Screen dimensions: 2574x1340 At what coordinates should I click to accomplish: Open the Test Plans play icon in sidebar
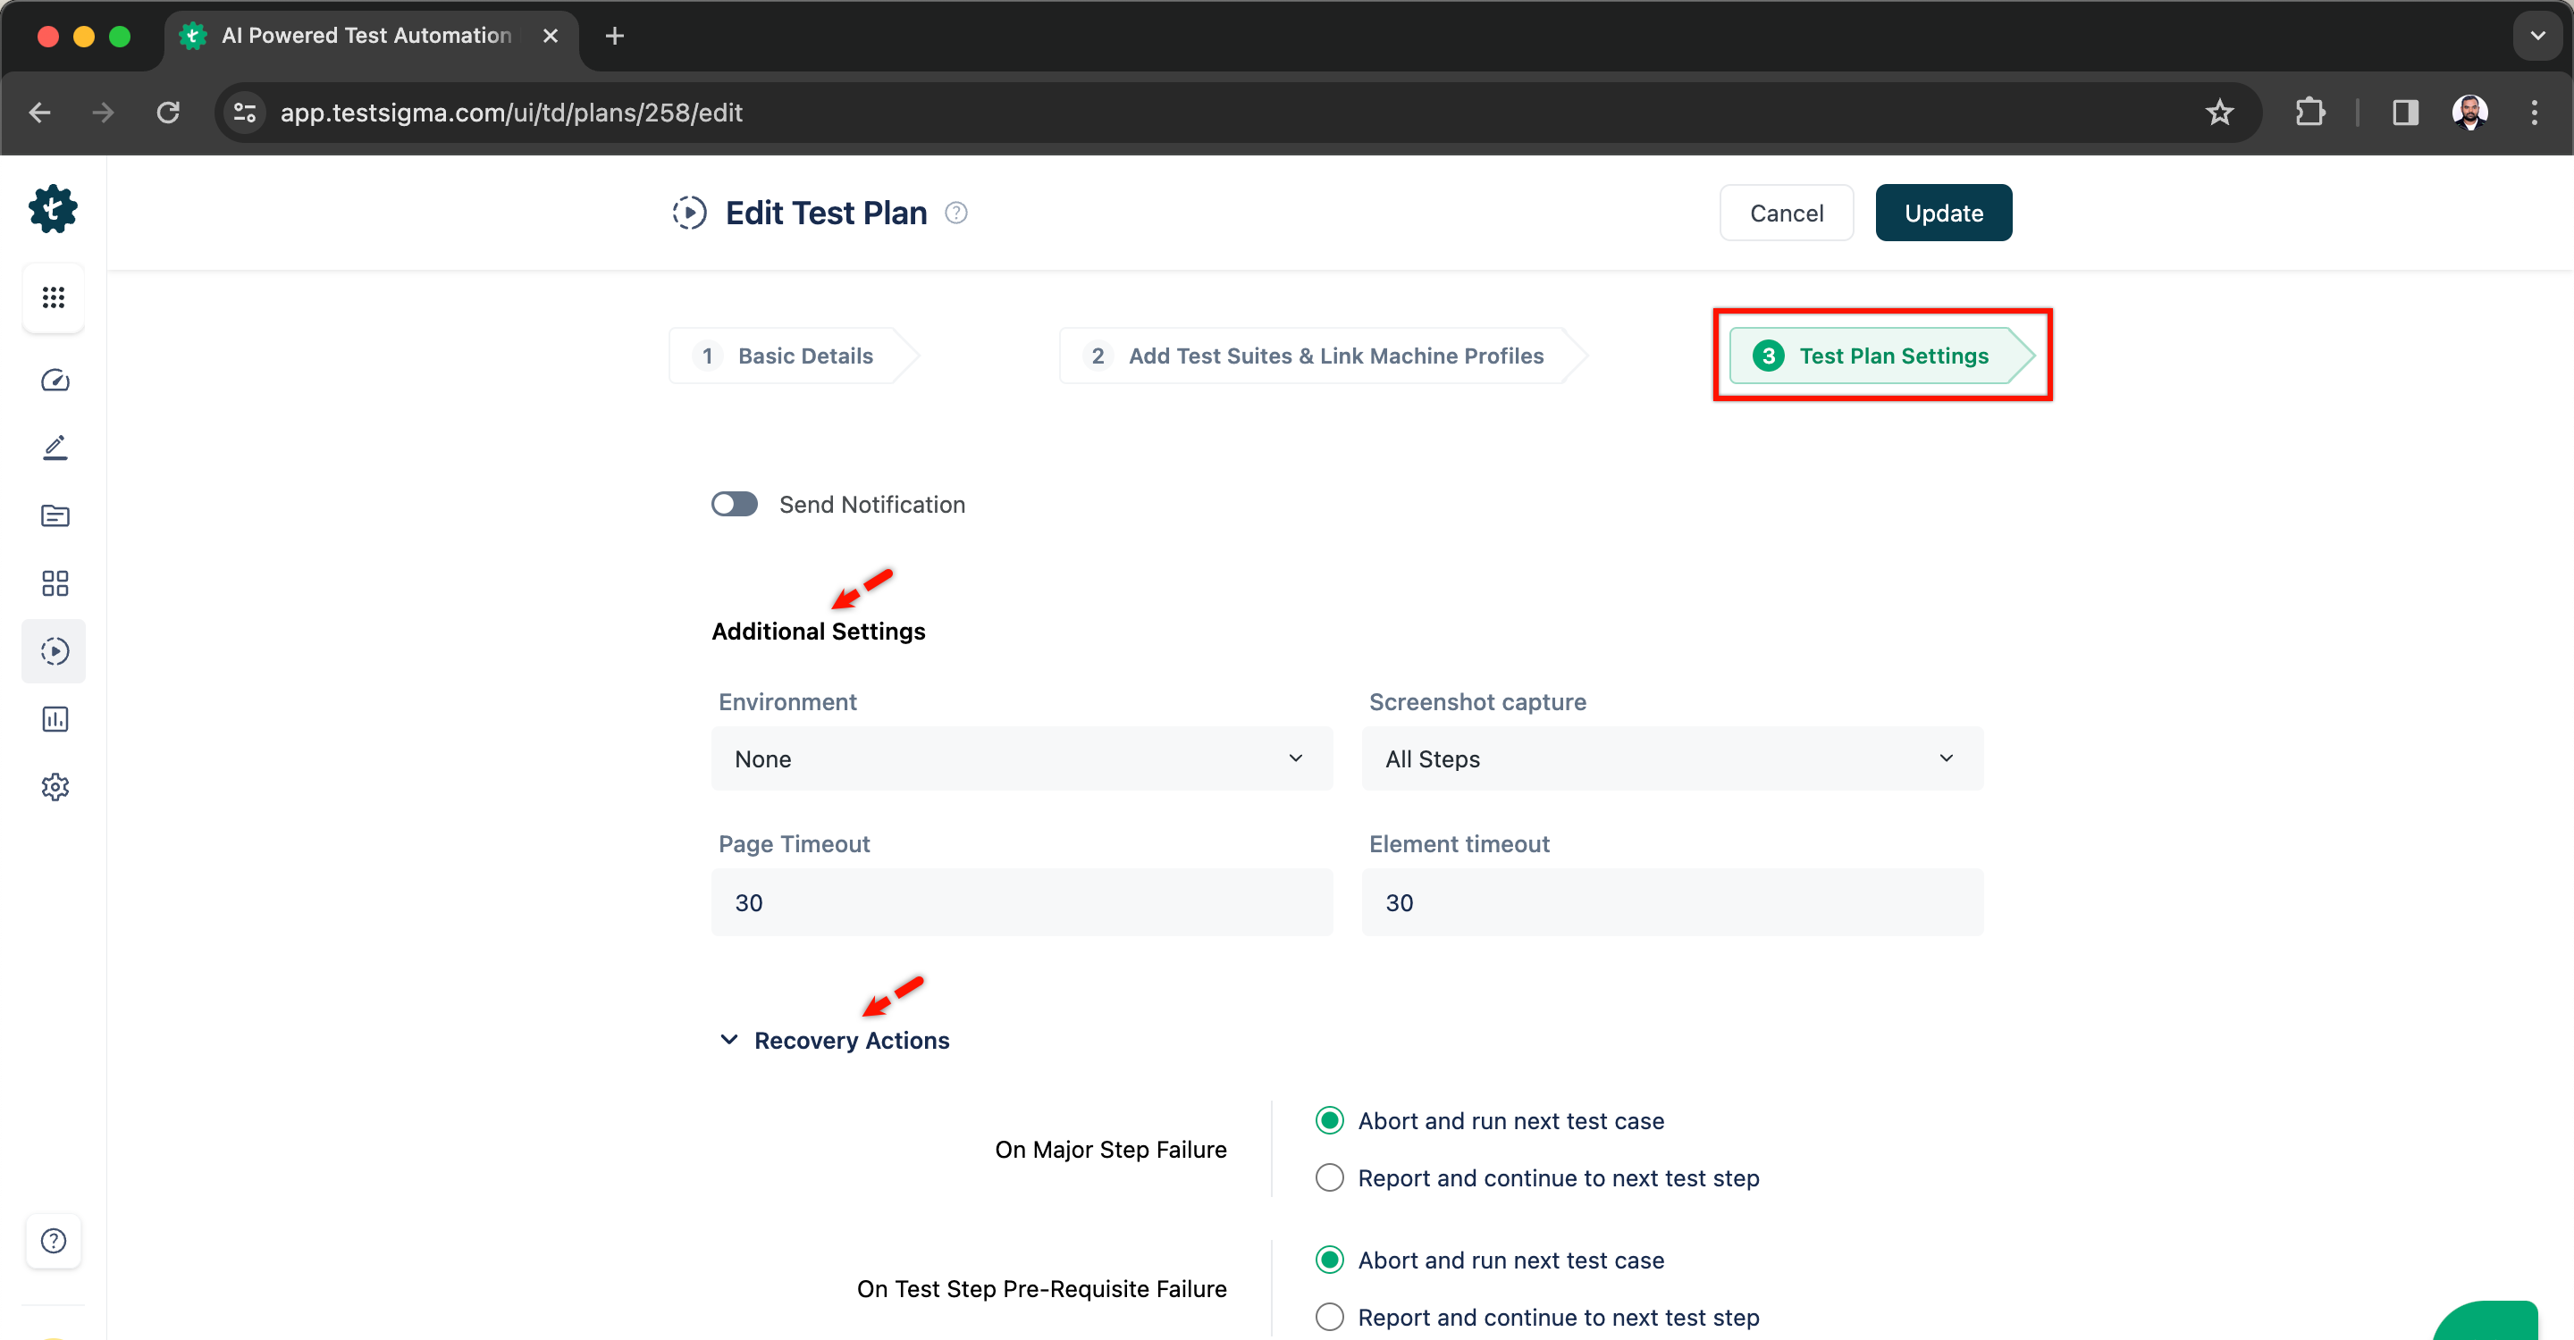click(55, 651)
